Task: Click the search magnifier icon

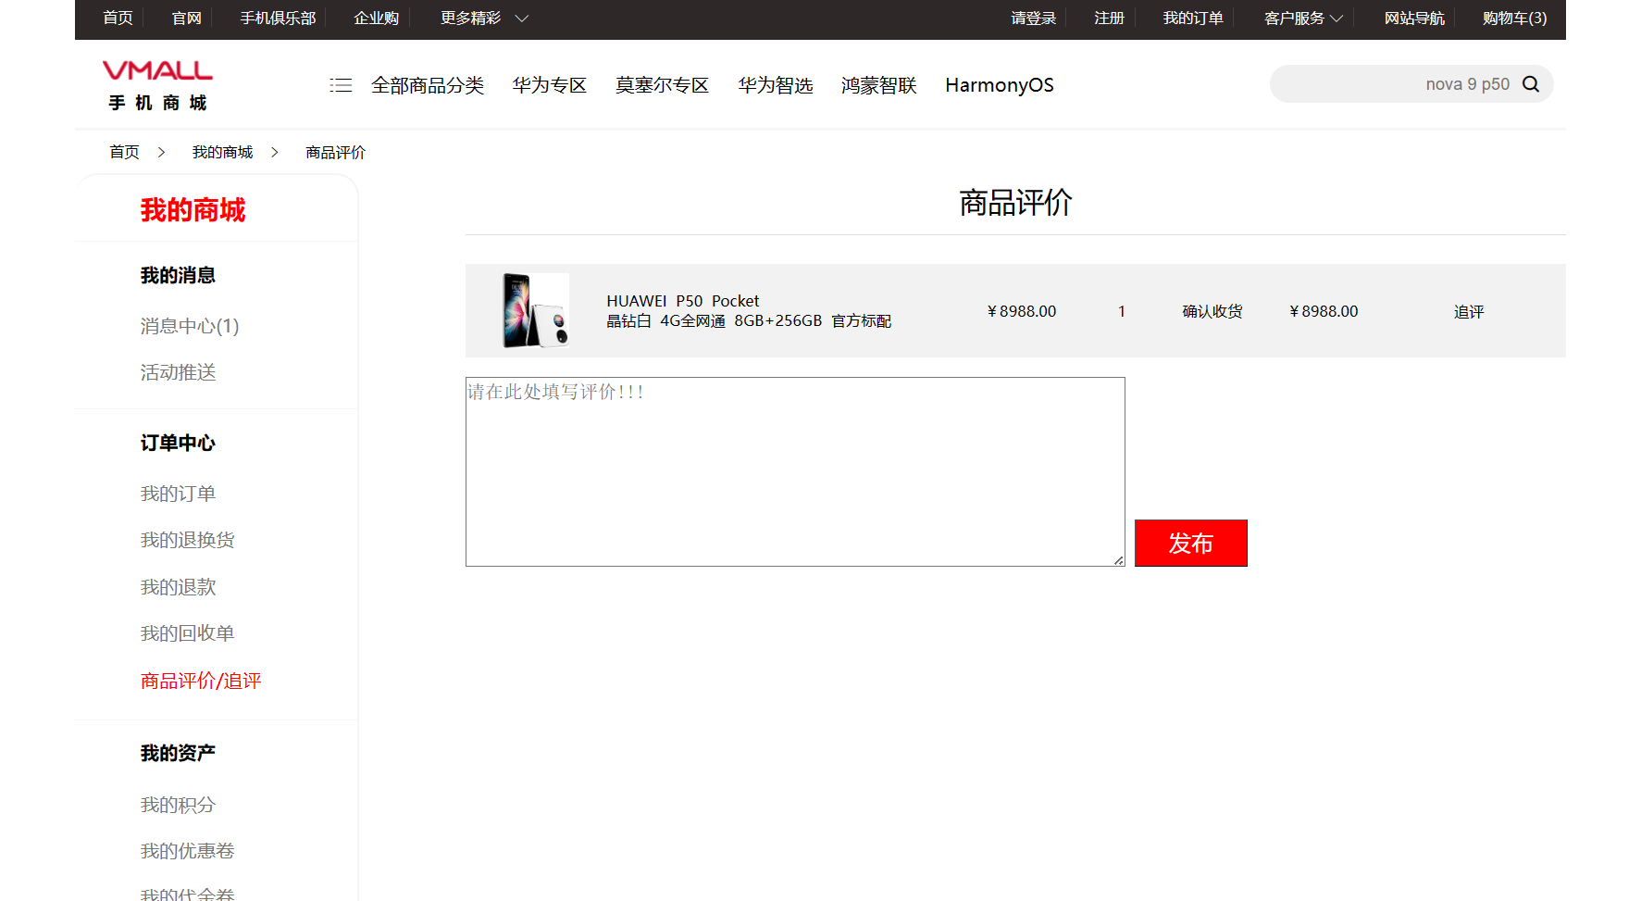Action: 1531,84
